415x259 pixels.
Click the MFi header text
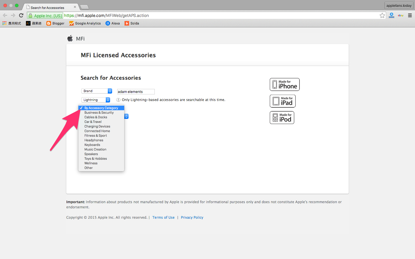pos(80,39)
